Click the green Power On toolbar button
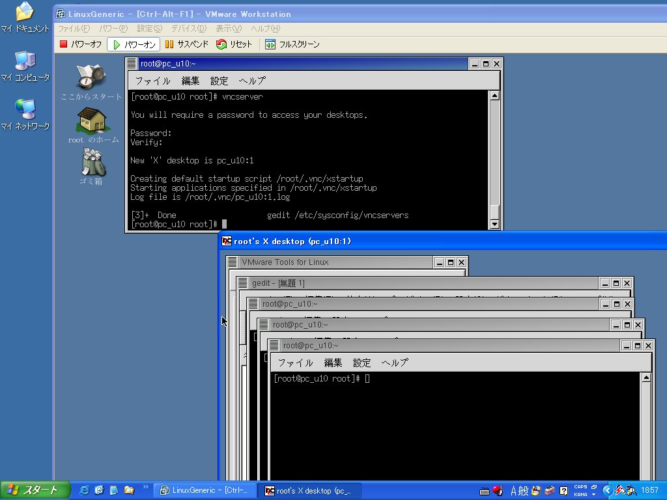 (x=134, y=44)
